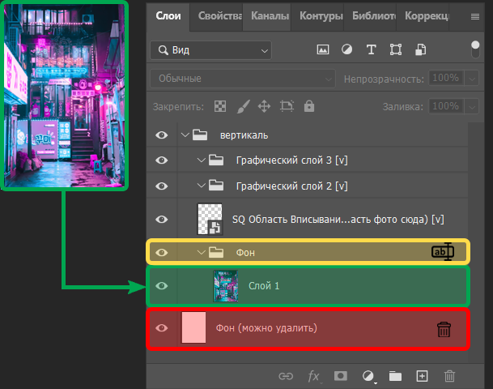Open the panel hamburger menu
The width and height of the screenshot is (493, 389).
click(x=474, y=16)
